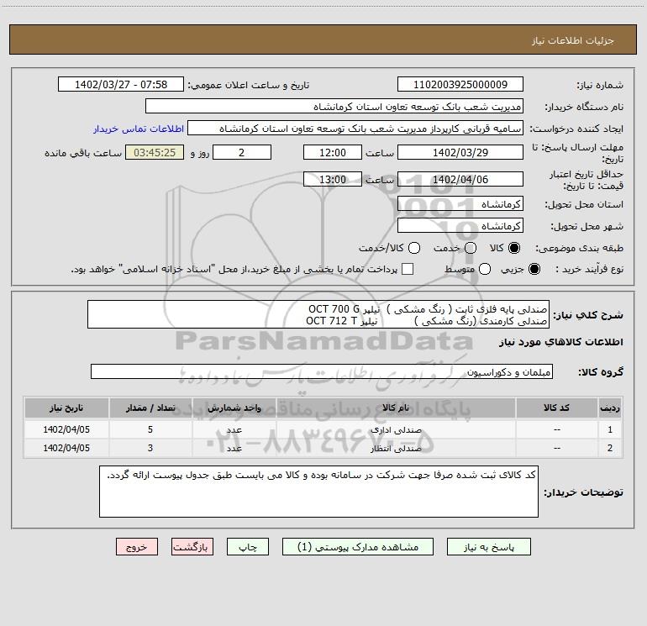The width and height of the screenshot is (647, 626).
Task: Click the 'خروج' exit button
Action: coord(137,547)
